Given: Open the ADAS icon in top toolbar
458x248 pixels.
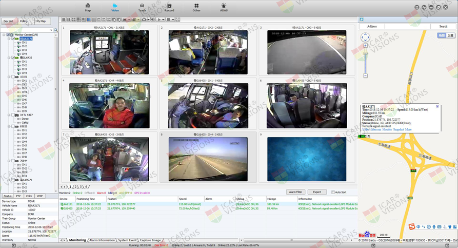Looking at the screenshot, I should click(224, 8).
